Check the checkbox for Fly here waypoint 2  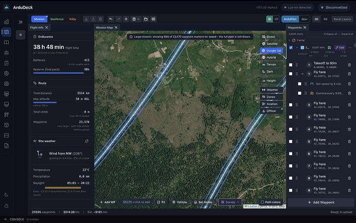point(290,105)
